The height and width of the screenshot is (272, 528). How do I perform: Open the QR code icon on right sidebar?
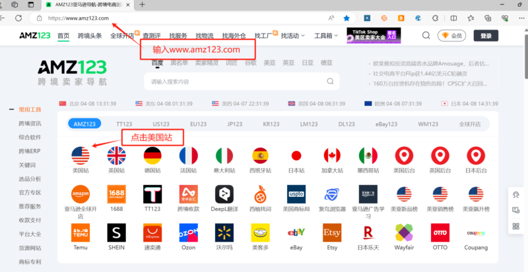click(x=516, y=226)
